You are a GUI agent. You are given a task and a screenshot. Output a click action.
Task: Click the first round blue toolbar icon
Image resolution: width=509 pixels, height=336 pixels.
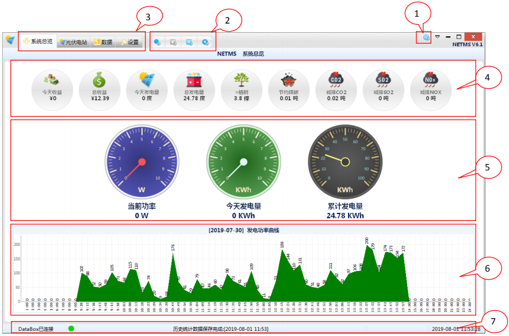tap(157, 42)
